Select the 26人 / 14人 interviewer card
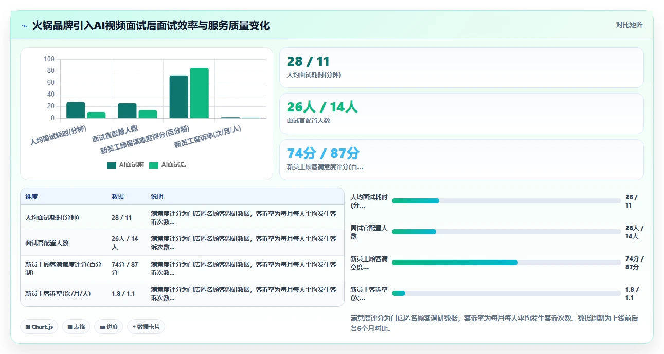 pos(461,114)
